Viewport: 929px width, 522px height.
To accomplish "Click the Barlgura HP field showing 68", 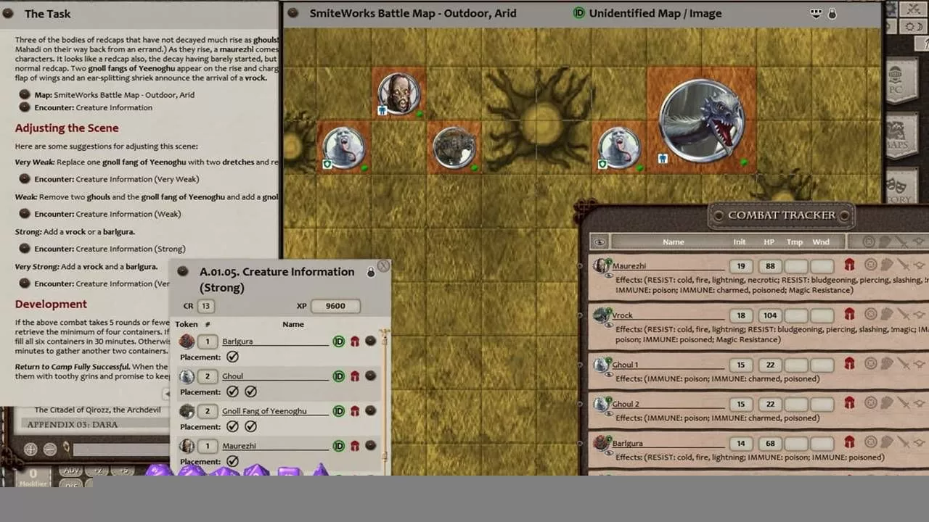I will [x=770, y=443].
